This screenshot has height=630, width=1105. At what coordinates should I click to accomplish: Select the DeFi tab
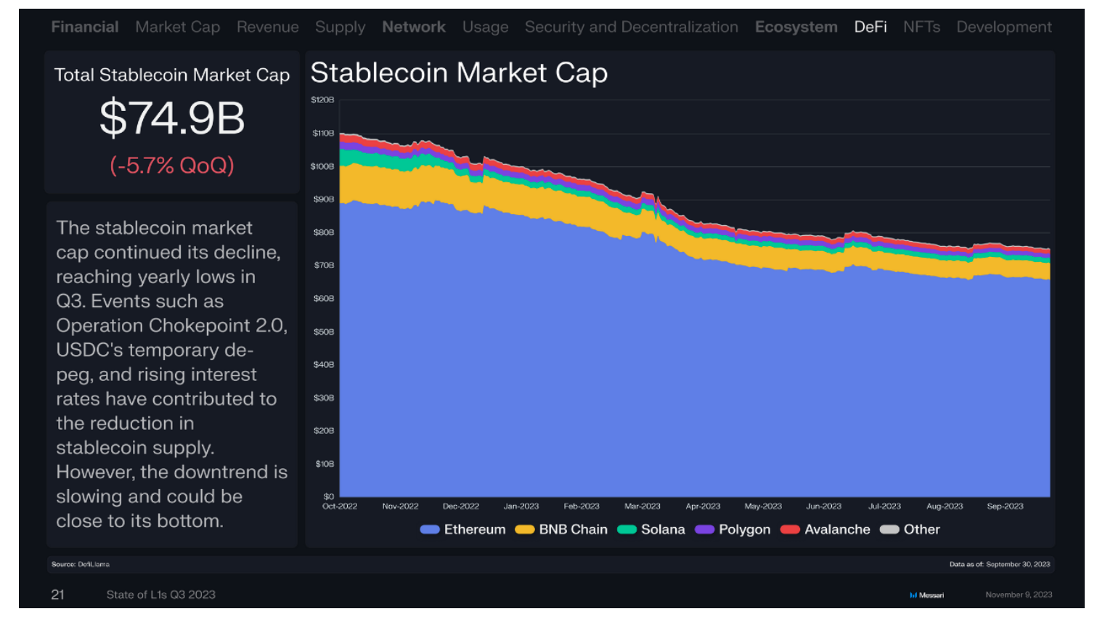tap(870, 27)
